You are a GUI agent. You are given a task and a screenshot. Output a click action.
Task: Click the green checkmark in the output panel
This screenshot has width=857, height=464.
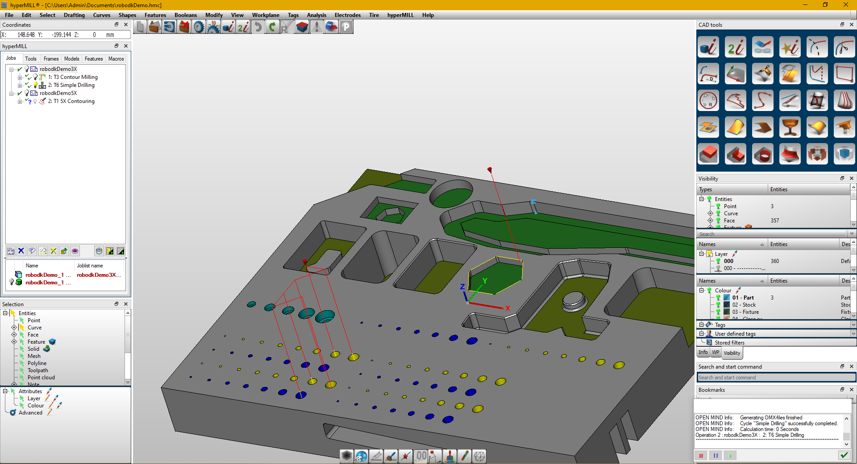(x=844, y=455)
